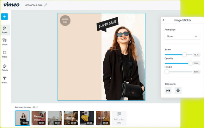Open the Music panel
Image resolution: width=204 pixels, height=128 pixels.
pos(4,42)
